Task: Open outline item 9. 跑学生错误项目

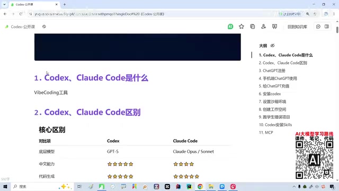Action: [x=274, y=117]
